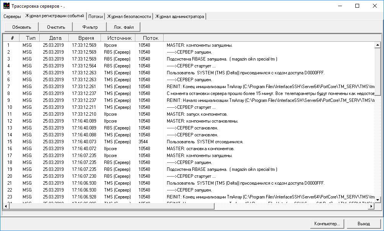Viewport: 384px width, 231px height.
Task: Click the Выход button
Action: (x=363, y=223)
